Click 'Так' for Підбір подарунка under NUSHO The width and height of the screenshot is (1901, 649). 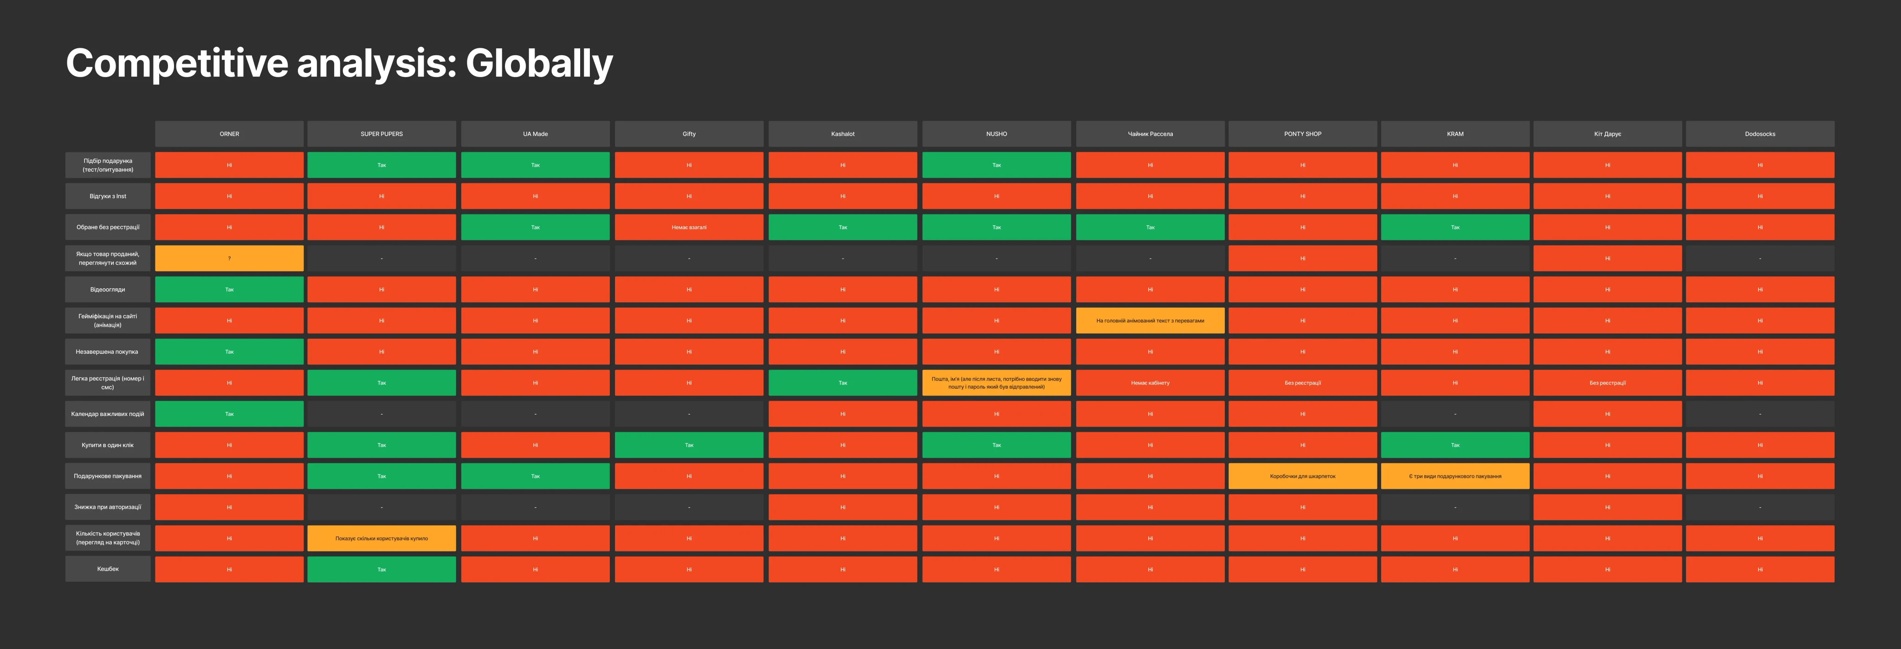pos(996,165)
